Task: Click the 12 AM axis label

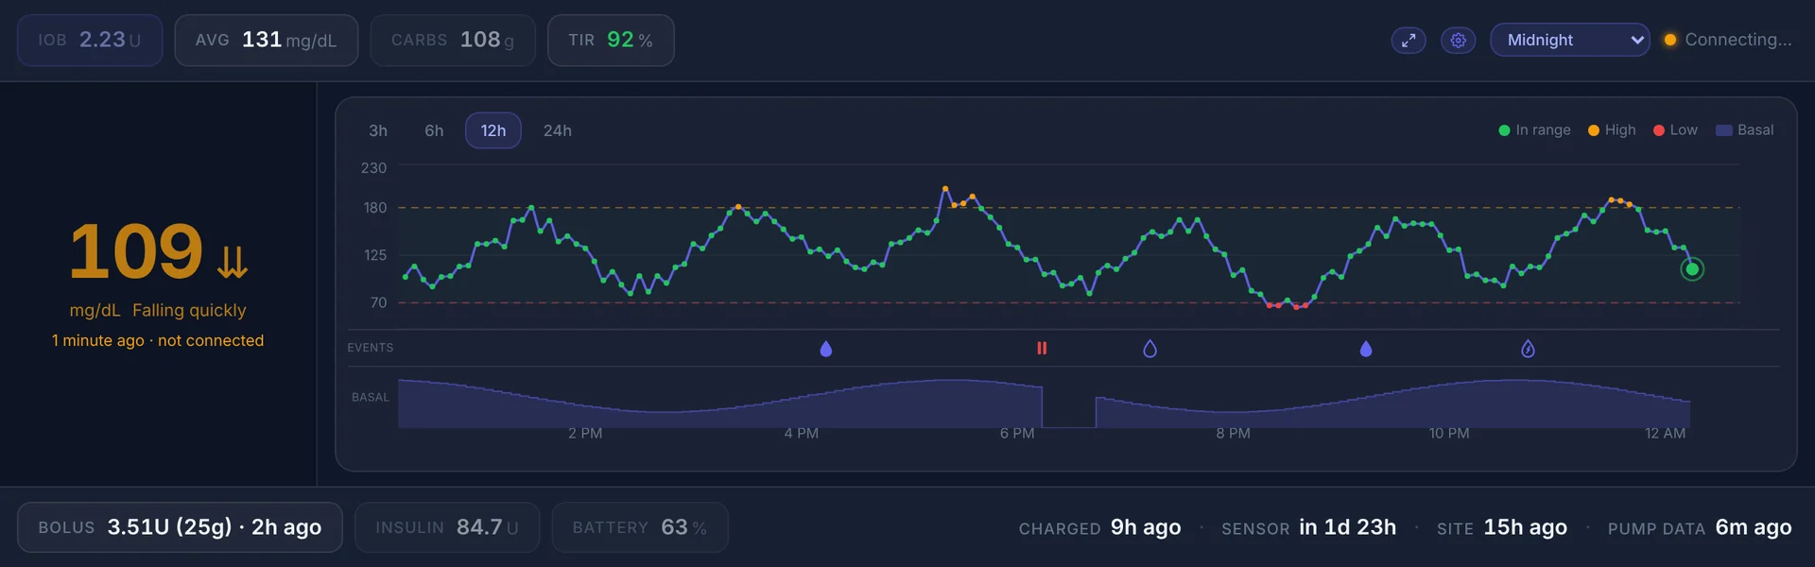Action: click(1665, 434)
